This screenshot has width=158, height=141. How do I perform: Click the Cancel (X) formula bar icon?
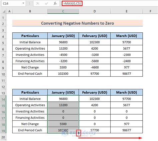point(38,3)
